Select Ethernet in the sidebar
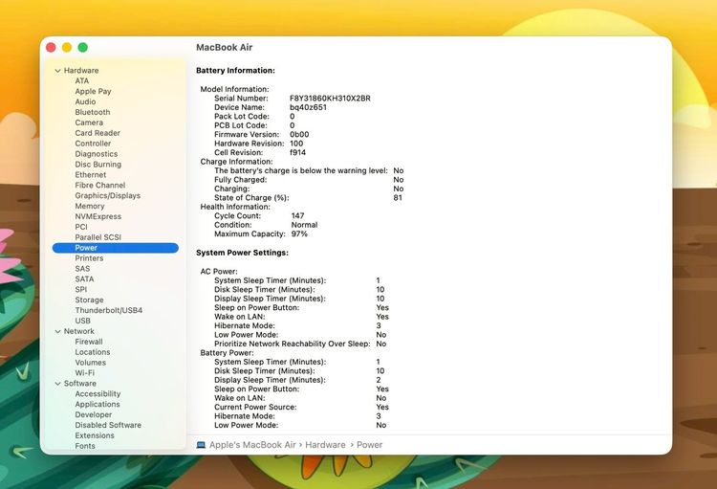Screen dimensions: 717x489 click(x=90, y=175)
